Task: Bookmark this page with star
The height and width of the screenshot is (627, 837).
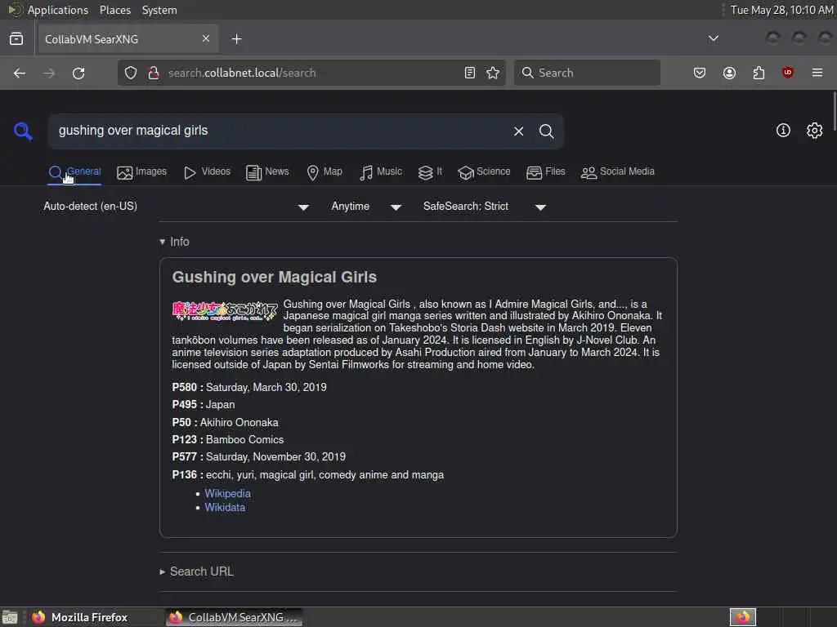Action: coord(493,73)
